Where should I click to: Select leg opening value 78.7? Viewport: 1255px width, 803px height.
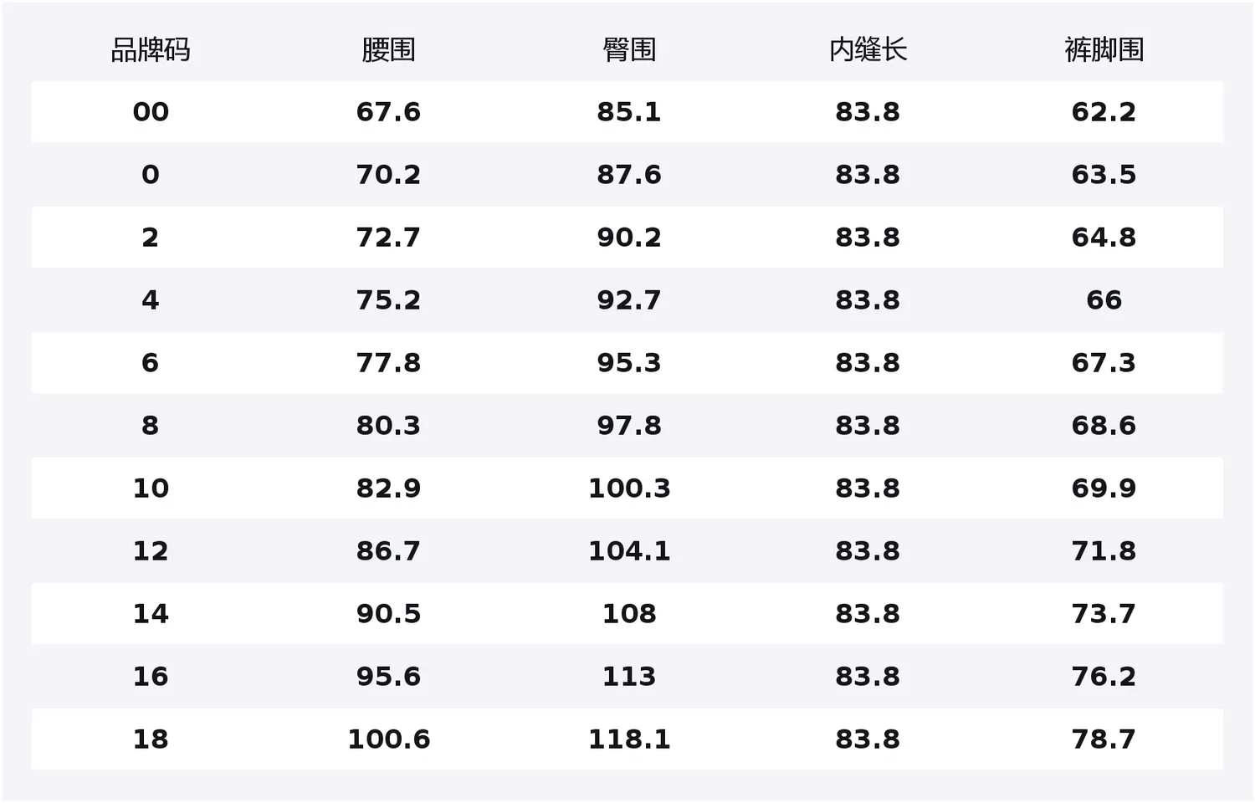pos(1104,739)
